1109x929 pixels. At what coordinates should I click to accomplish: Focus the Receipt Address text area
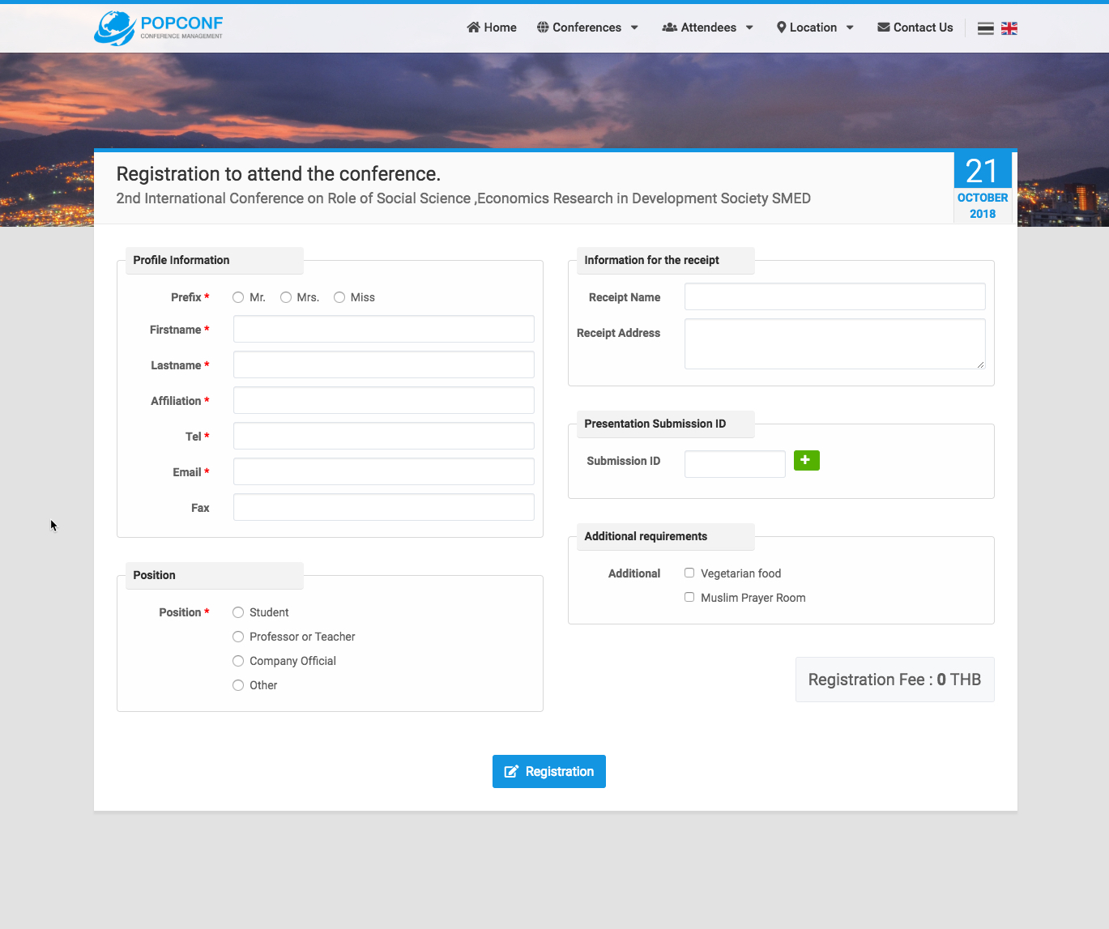[x=834, y=343]
